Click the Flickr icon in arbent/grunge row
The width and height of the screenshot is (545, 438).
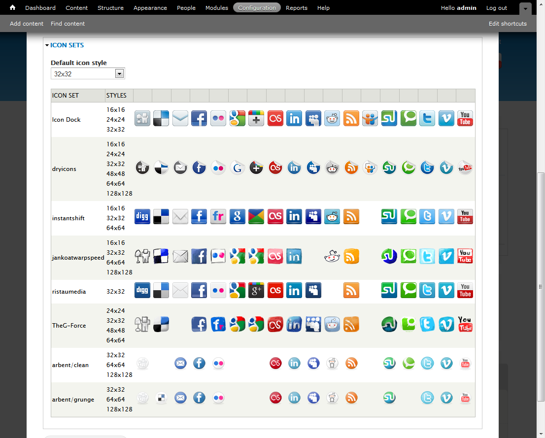[x=218, y=398]
